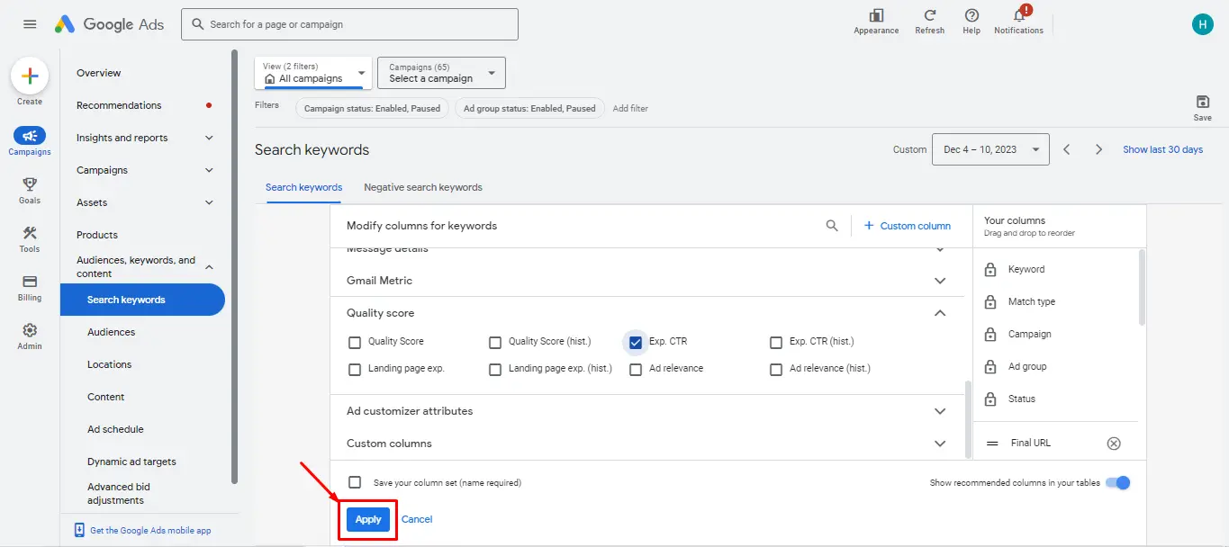Click the Refresh icon
Screen dimensions: 1229x547
[929, 16]
